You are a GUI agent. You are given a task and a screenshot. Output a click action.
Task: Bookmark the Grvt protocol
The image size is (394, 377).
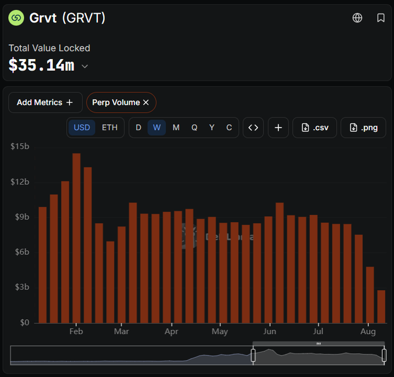pos(381,18)
